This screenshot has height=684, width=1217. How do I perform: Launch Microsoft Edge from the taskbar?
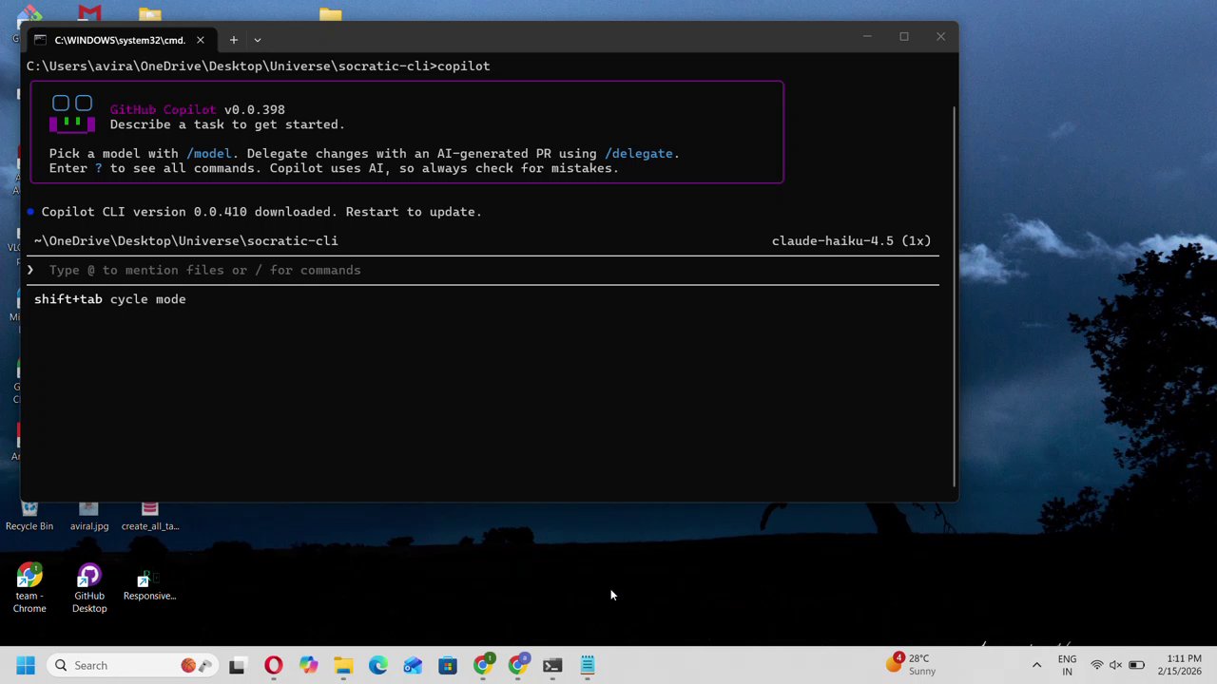[x=378, y=665]
